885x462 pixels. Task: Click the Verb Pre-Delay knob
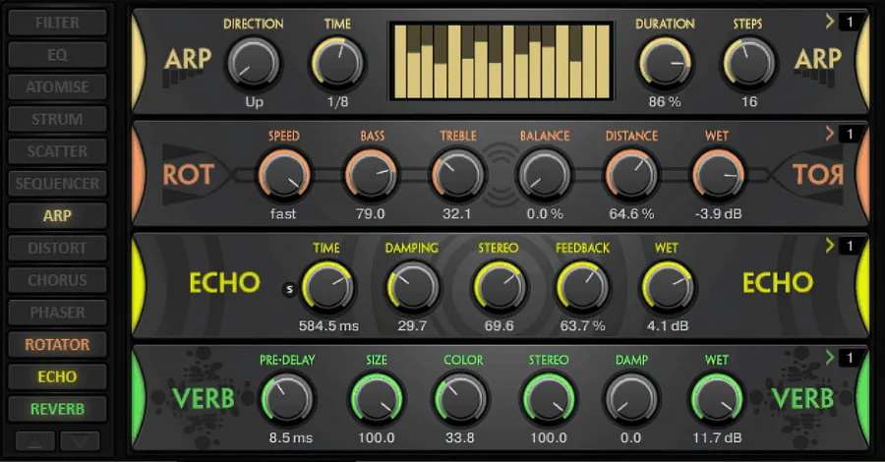287,399
